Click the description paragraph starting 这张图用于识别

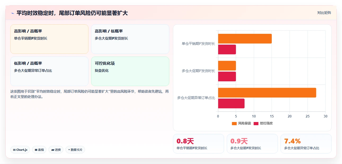90,94
